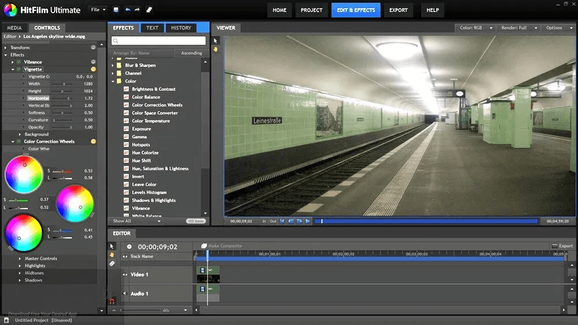This screenshot has height=325, width=578.
Task: Click the Export icon in the editor
Action: click(x=554, y=245)
